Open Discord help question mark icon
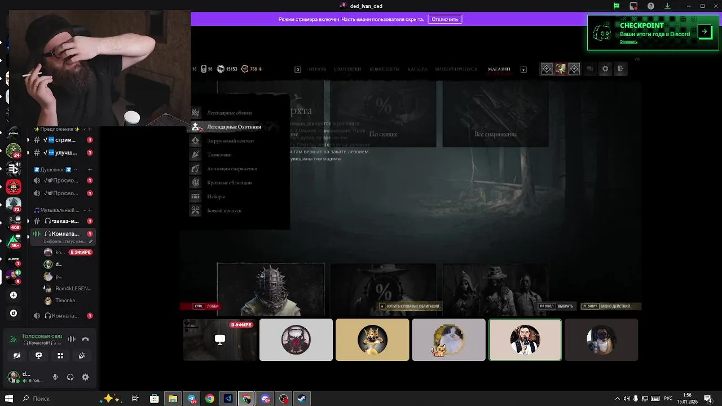 (x=651, y=6)
